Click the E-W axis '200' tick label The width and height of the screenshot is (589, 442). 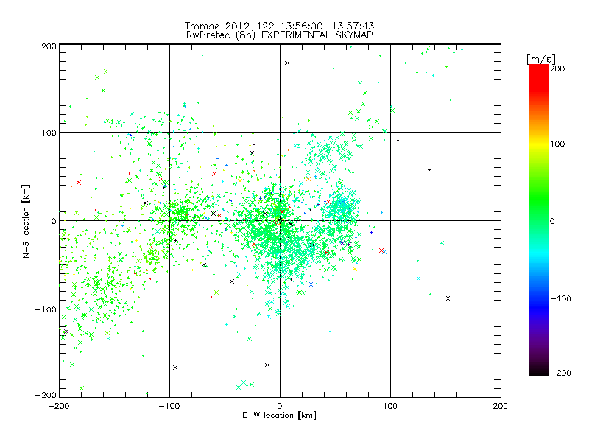501,407
